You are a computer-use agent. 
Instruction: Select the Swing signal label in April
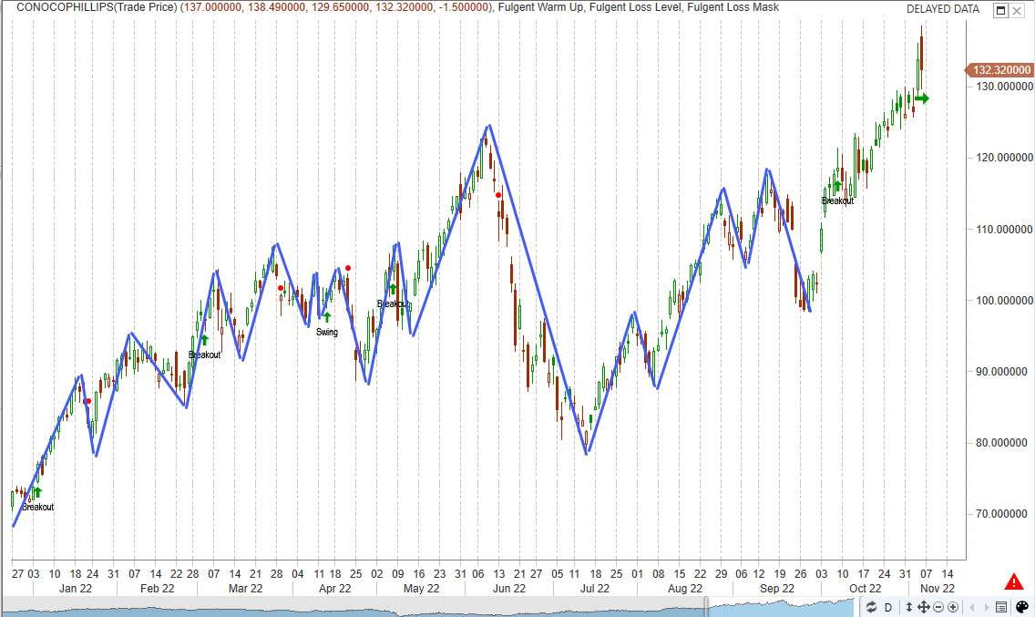(327, 333)
